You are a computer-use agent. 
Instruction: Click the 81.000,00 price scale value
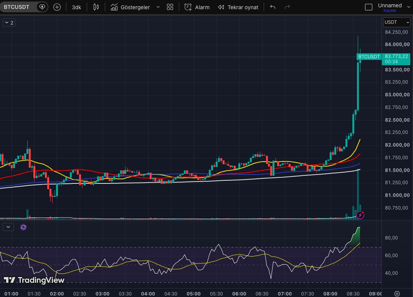(397, 195)
